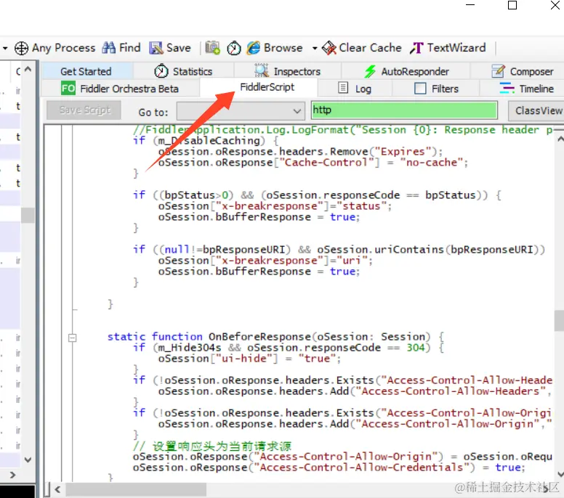Click the Save Script button
The height and width of the screenshot is (498, 564).
tap(84, 110)
